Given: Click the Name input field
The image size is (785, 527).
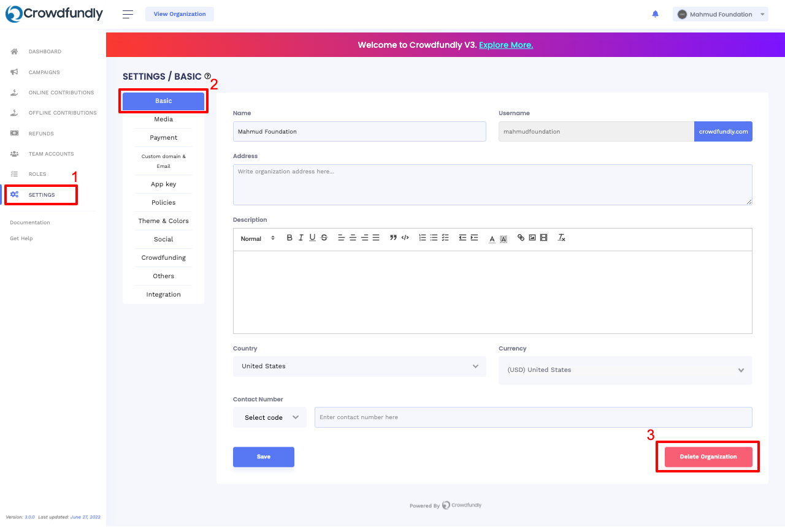Looking at the screenshot, I should pos(359,132).
